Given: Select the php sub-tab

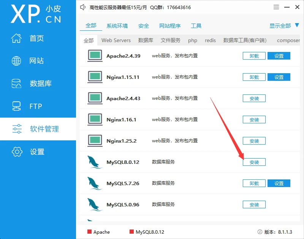Looking at the screenshot, I should tap(193, 40).
